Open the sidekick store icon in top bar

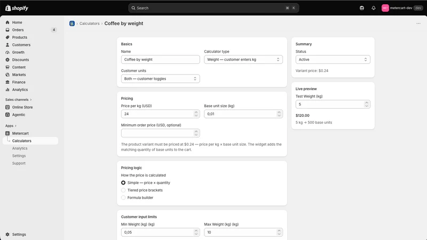[x=362, y=8]
